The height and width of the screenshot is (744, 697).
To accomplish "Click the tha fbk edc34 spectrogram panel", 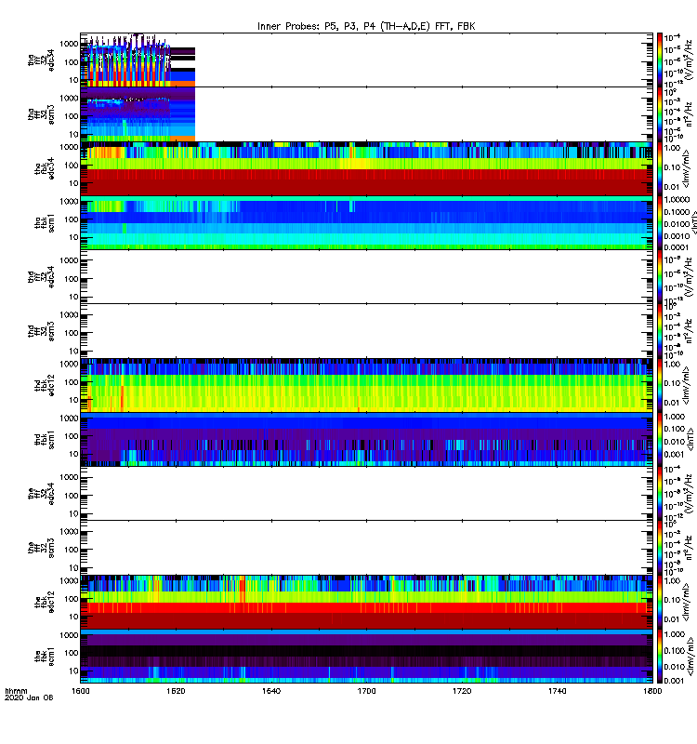I will point(366,168).
